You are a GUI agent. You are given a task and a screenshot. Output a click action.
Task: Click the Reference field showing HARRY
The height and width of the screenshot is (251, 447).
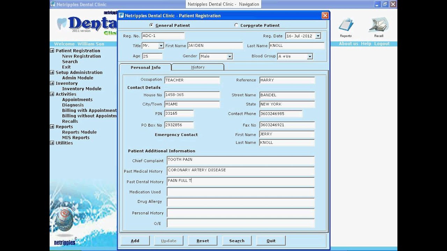(287, 80)
